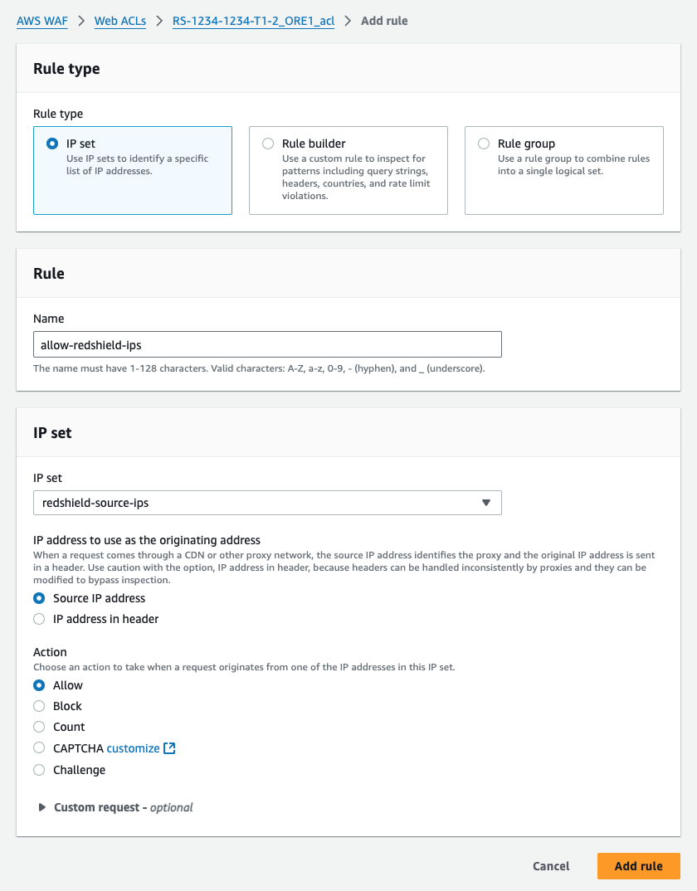The width and height of the screenshot is (697, 891).
Task: Select IP address in header option
Action: [x=39, y=619]
